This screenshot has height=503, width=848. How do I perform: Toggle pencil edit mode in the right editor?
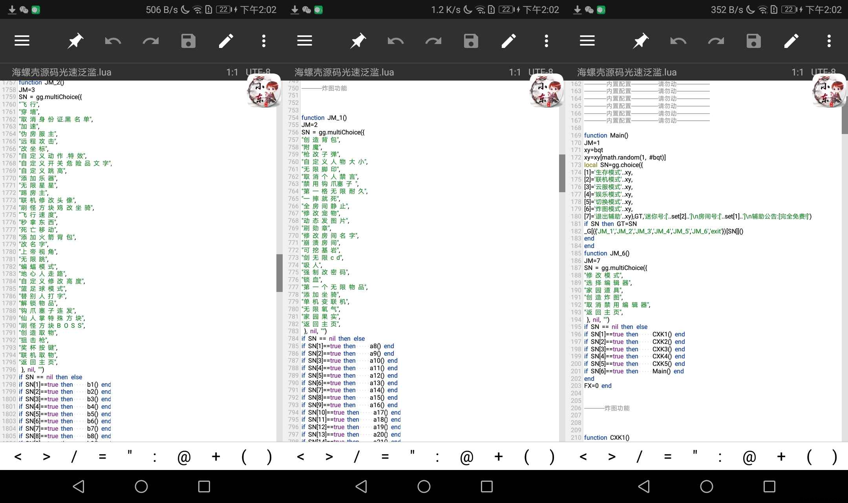(791, 41)
